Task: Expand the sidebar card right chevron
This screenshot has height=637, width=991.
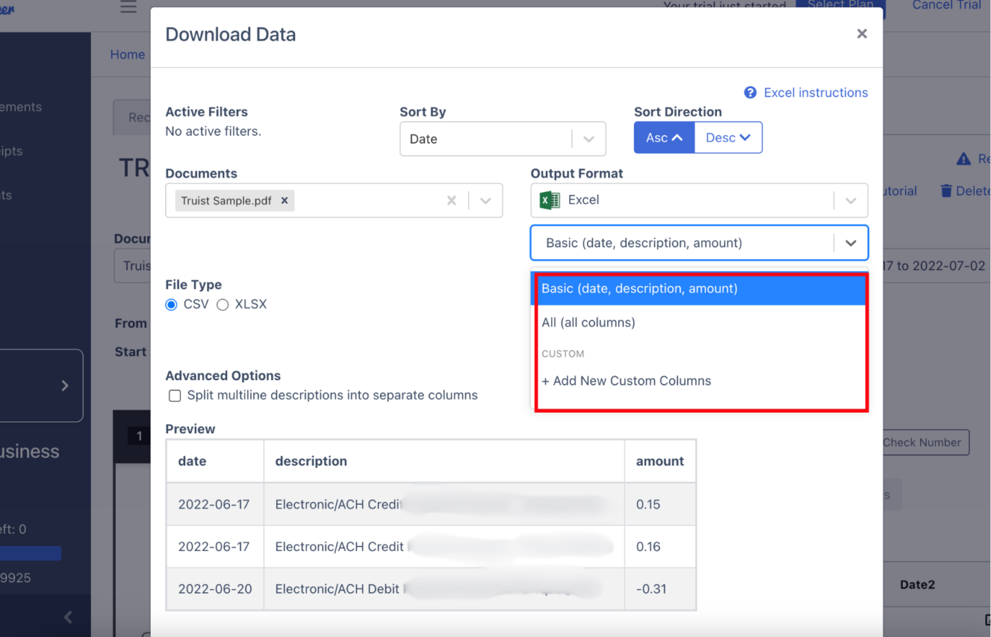Action: (65, 386)
